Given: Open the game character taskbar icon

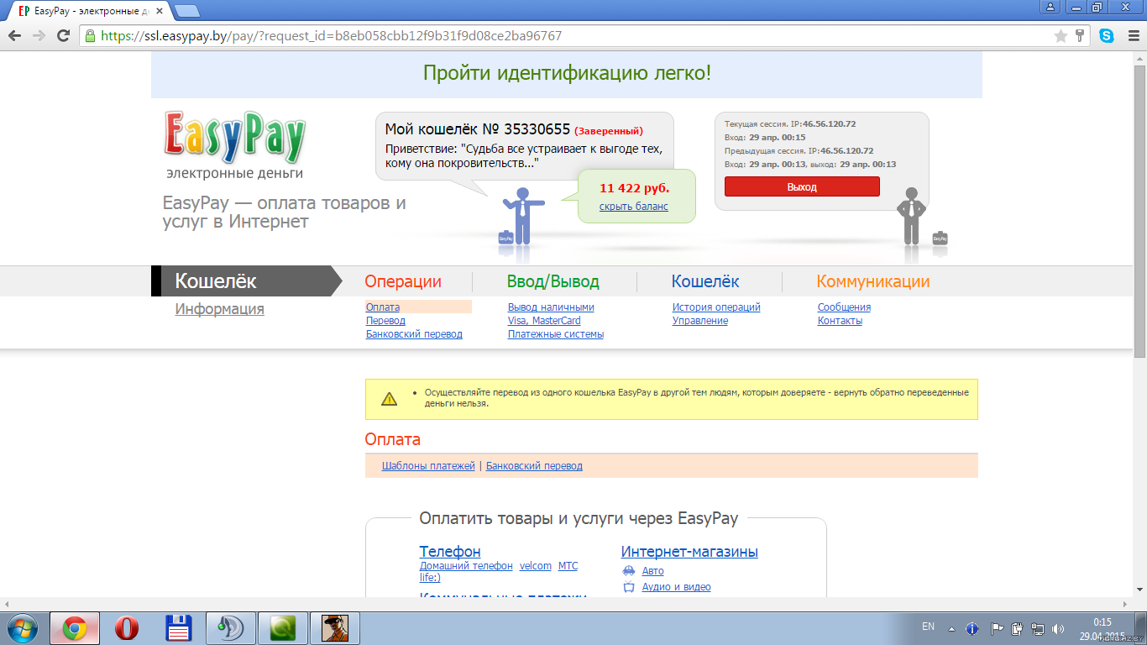Looking at the screenshot, I should click(x=335, y=628).
